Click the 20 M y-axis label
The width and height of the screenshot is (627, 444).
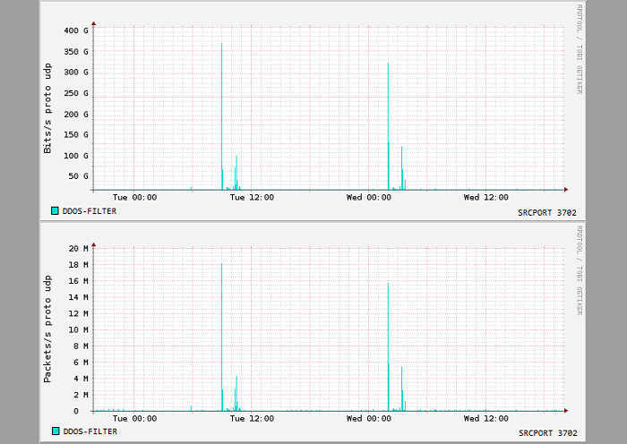pyautogui.click(x=79, y=249)
